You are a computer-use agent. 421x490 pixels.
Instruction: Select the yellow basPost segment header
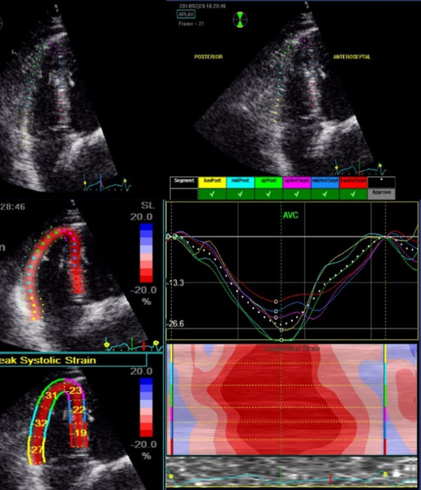(x=212, y=182)
